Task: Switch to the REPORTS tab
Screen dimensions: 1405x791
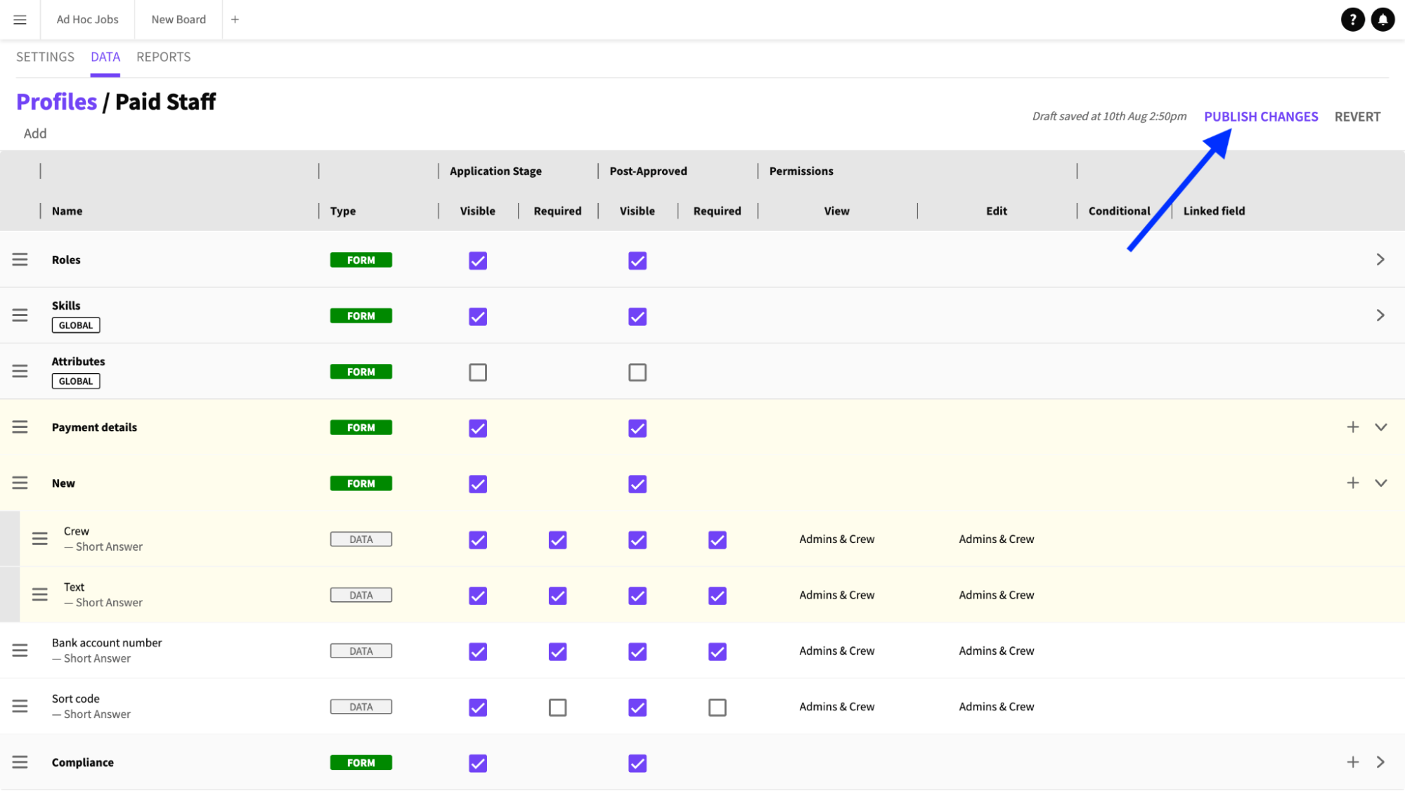Action: 164,57
